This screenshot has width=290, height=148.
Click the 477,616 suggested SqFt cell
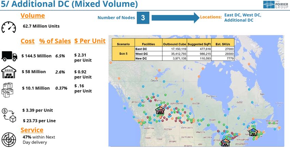point(199,49)
